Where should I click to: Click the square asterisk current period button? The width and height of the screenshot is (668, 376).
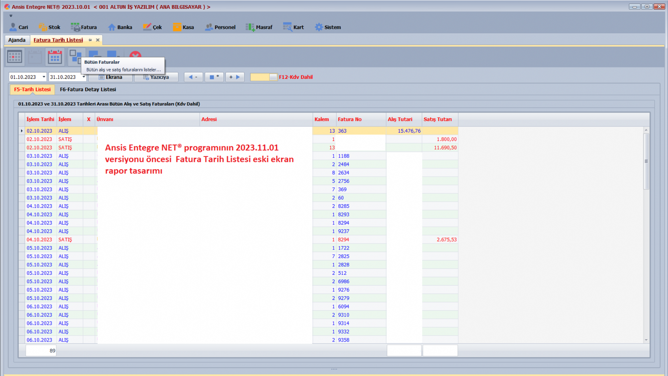point(214,77)
